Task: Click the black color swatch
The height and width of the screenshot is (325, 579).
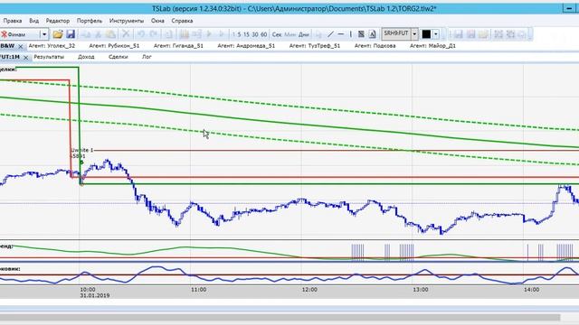Action: pyautogui.click(x=426, y=34)
